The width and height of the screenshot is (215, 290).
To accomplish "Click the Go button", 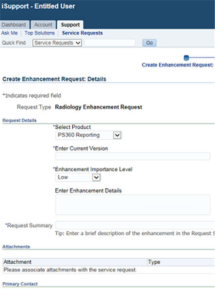I will (149, 43).
